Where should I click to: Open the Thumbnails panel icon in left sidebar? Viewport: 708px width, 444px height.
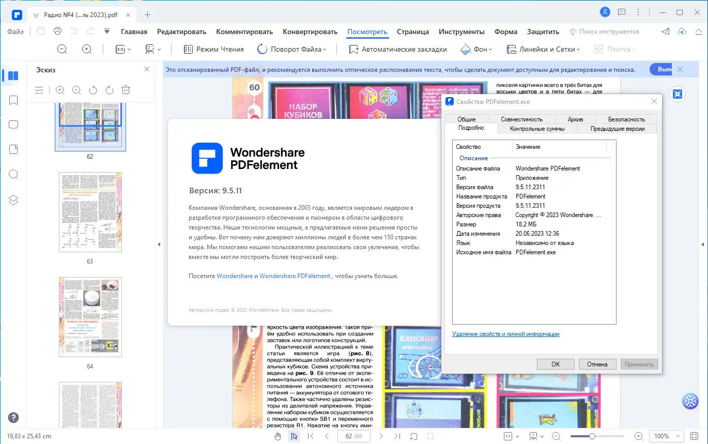click(x=13, y=75)
